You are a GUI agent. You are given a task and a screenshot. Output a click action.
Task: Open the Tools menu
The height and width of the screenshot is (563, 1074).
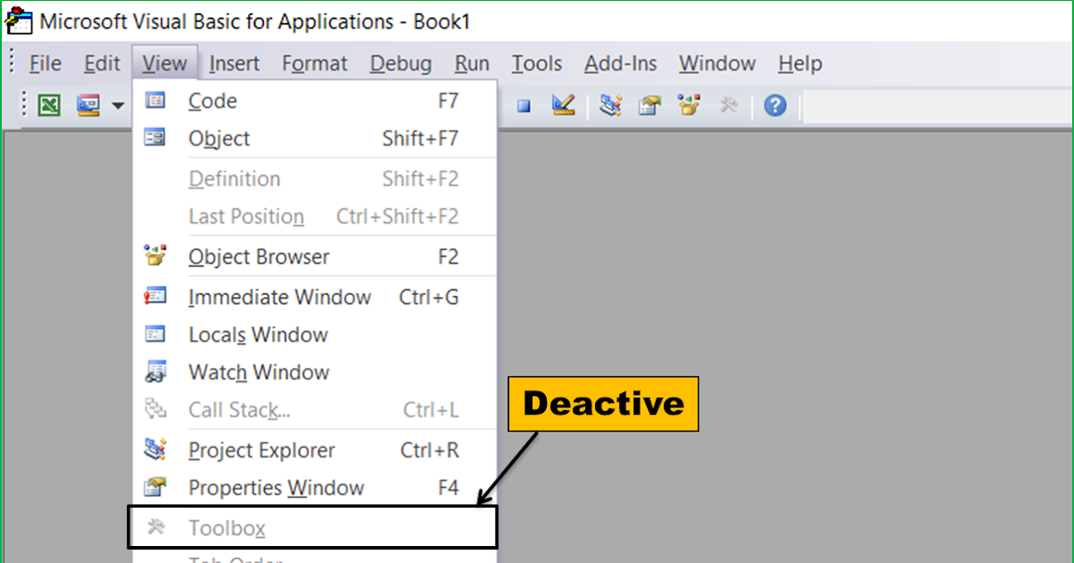pyautogui.click(x=537, y=63)
